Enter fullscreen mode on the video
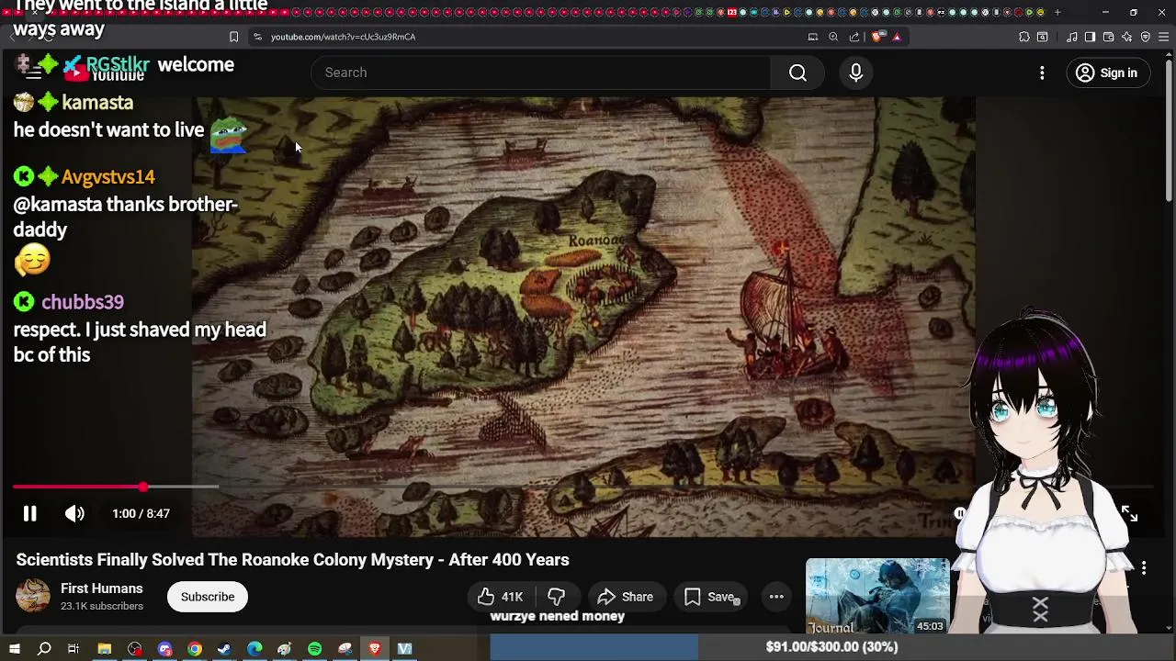 pyautogui.click(x=1129, y=514)
